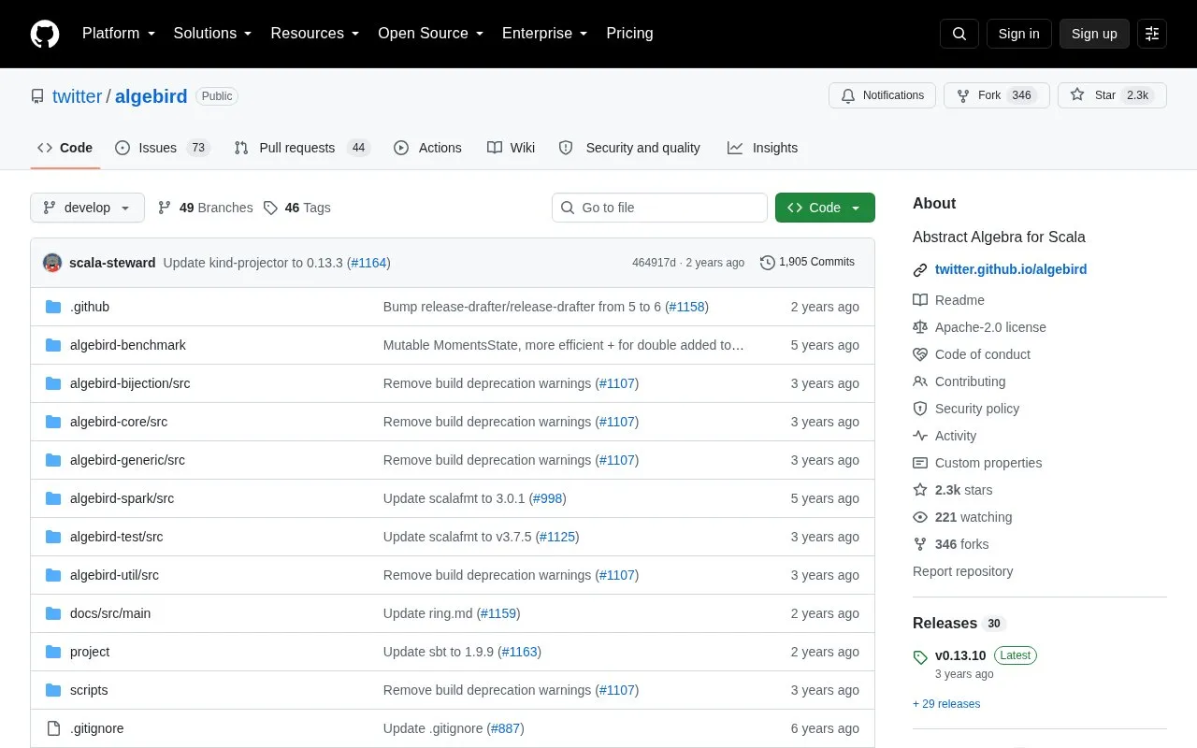
Task: Click the Fork button
Action: [x=996, y=95]
